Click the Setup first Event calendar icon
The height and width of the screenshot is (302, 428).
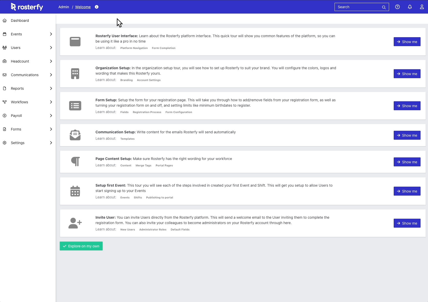tap(75, 191)
